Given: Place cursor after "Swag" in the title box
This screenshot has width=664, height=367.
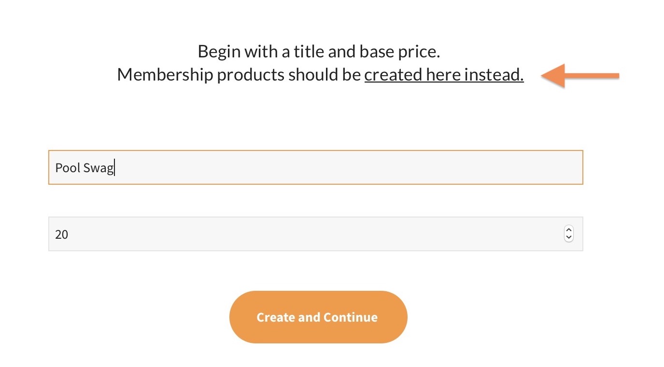Looking at the screenshot, I should coord(114,168).
